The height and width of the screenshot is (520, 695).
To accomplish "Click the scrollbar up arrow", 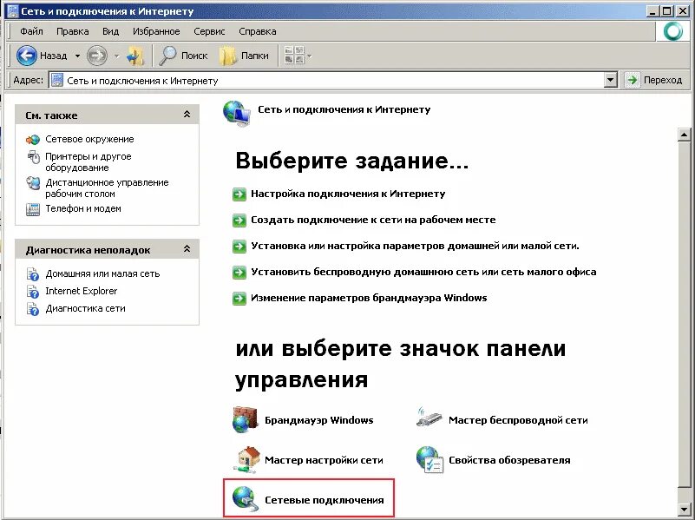I will coord(684,135).
